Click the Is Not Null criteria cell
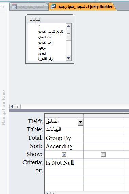This screenshot has width=129, height=194. [64, 163]
